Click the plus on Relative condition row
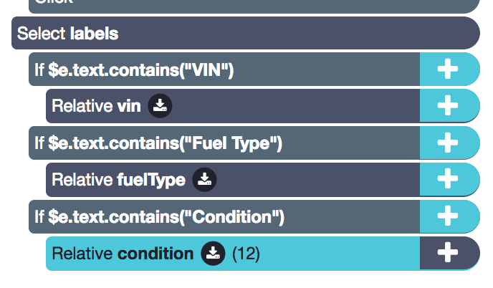The width and height of the screenshot is (493, 288). [449, 253]
